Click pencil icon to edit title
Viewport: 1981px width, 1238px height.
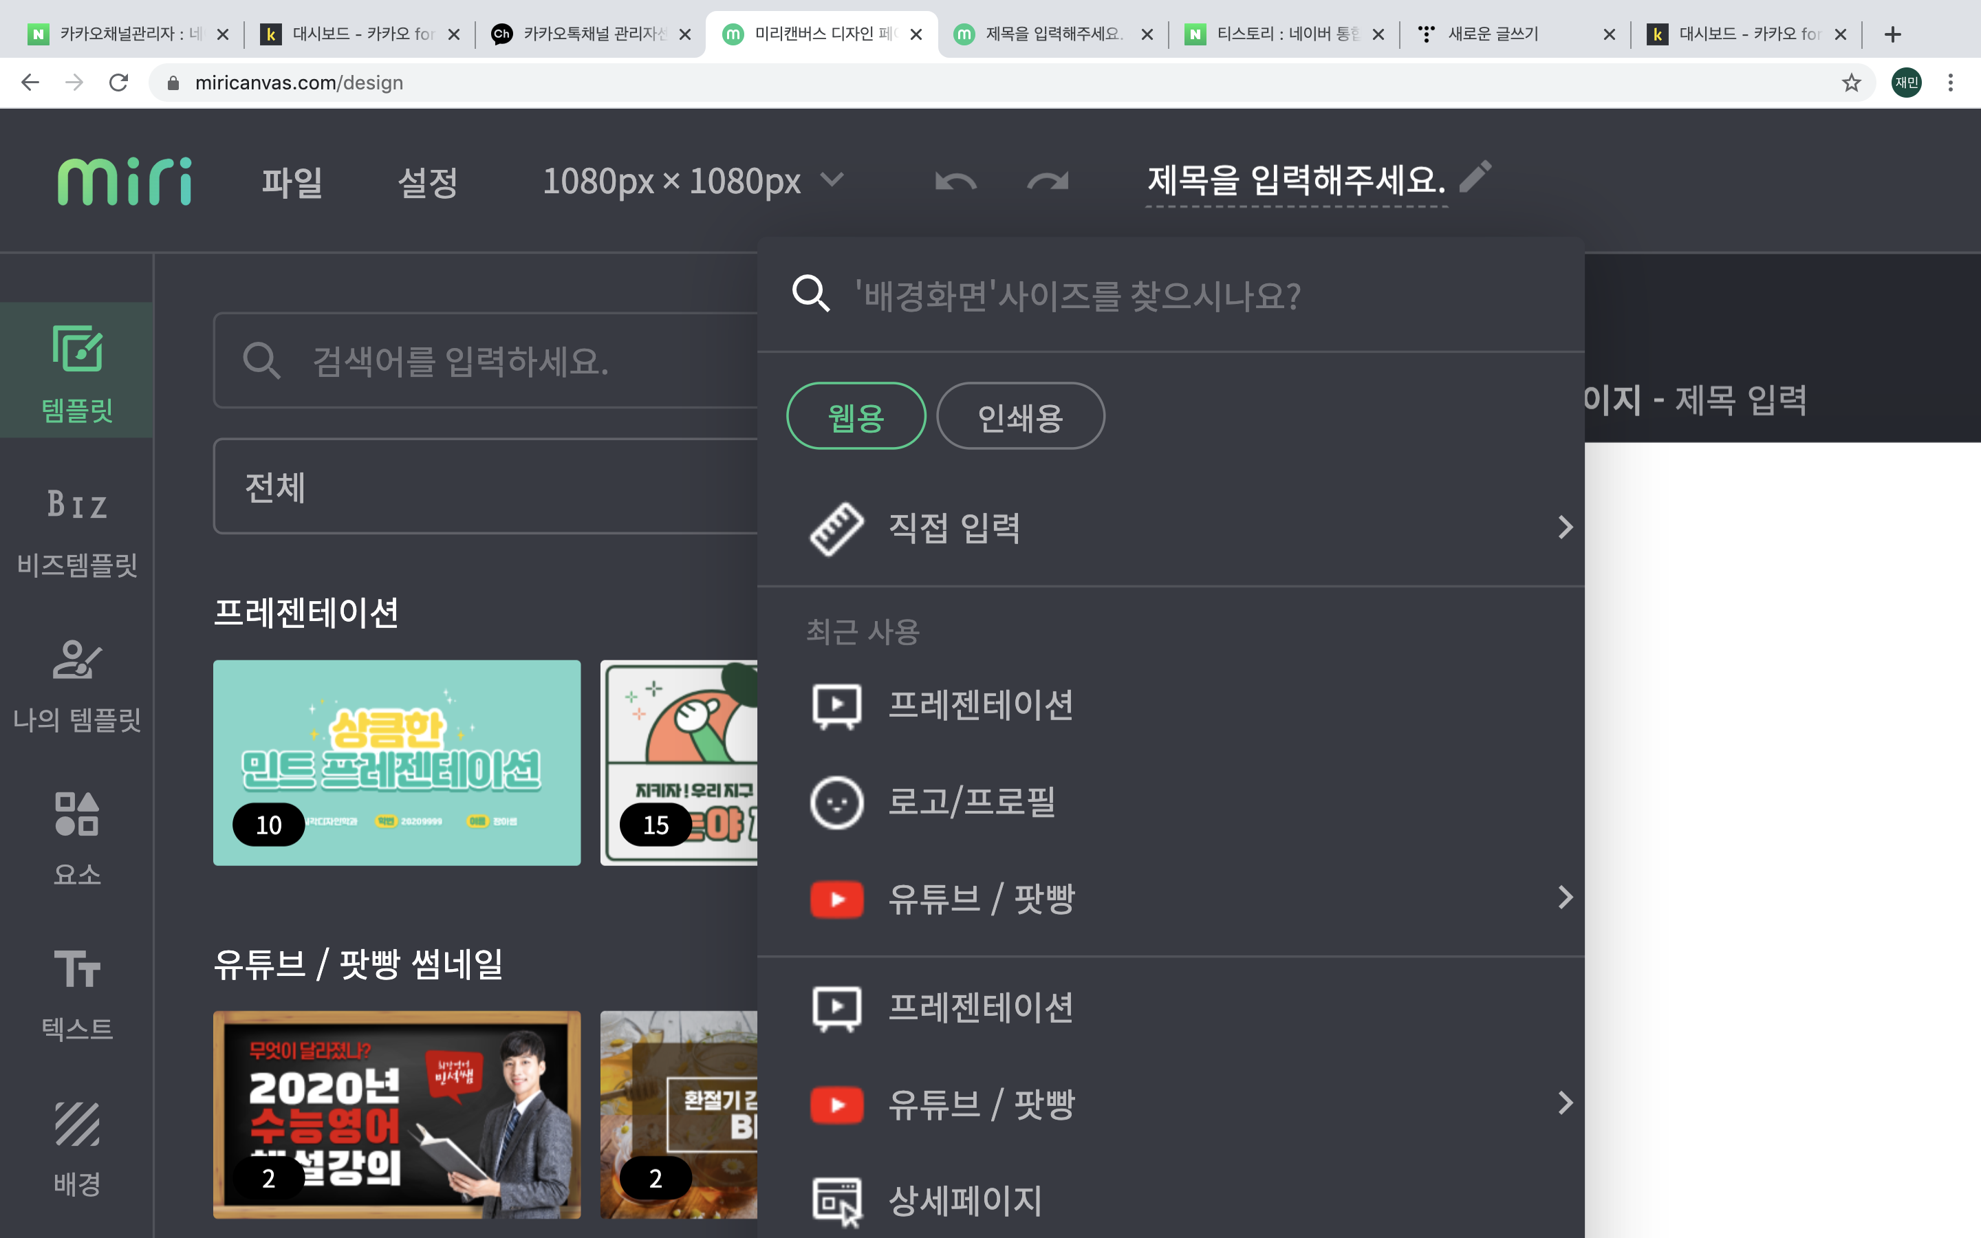[1475, 177]
